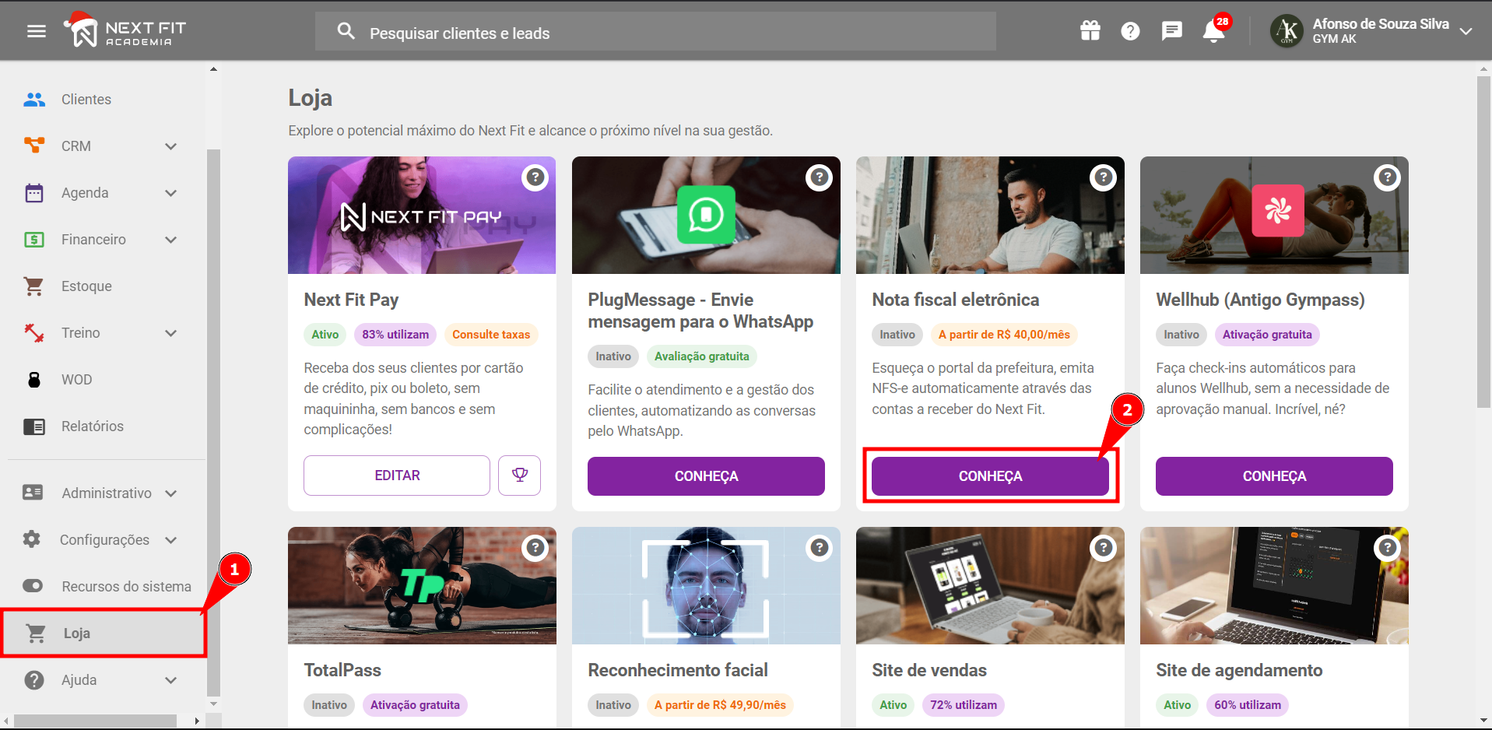1492x730 pixels.
Task: Click CONHEÇA on Nota fiscal eletrônica
Action: click(990, 476)
